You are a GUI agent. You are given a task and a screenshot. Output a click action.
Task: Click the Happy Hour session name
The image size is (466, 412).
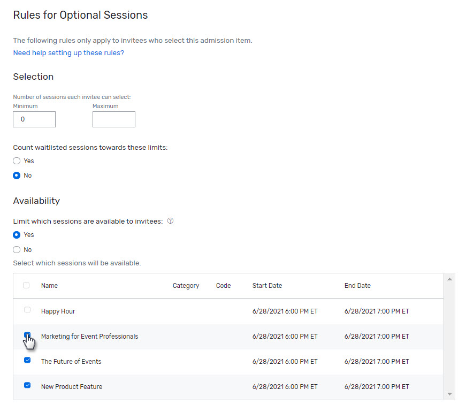[x=58, y=311]
